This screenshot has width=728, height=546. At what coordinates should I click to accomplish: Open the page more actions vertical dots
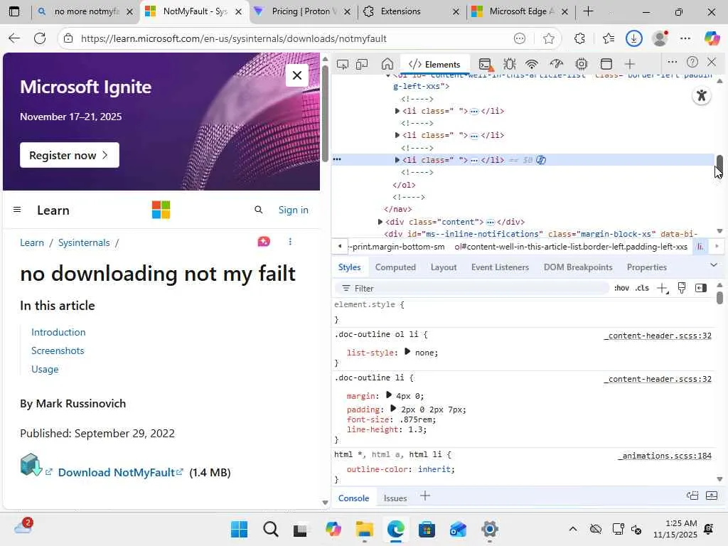coord(290,242)
